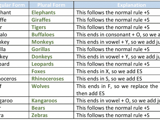Click the "then add ES" explanation line
This screenshot has height=120, width=160.
click(x=91, y=93)
